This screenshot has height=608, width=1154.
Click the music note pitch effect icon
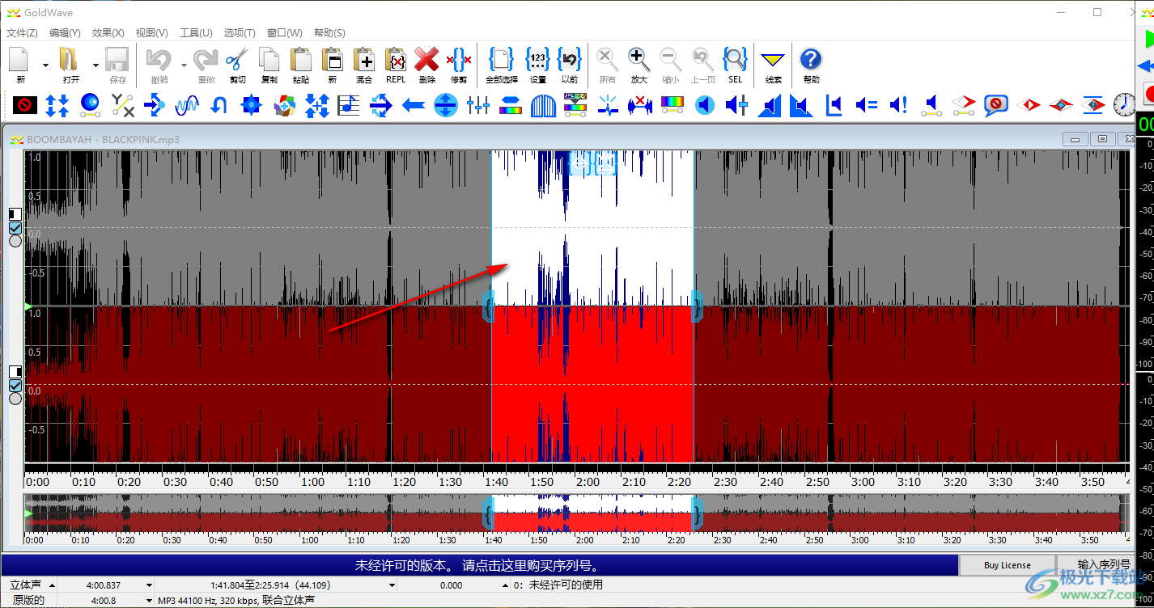click(x=349, y=104)
